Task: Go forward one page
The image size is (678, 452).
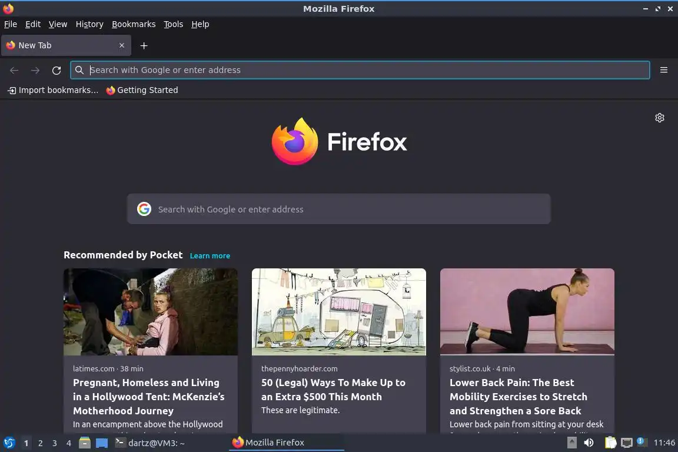Action: pyautogui.click(x=35, y=70)
